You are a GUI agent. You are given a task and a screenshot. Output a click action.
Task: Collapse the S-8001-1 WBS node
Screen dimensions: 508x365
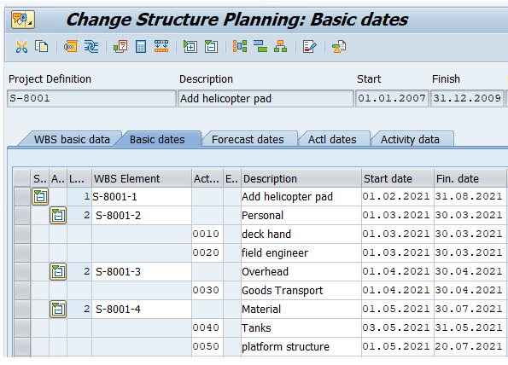tap(40, 196)
